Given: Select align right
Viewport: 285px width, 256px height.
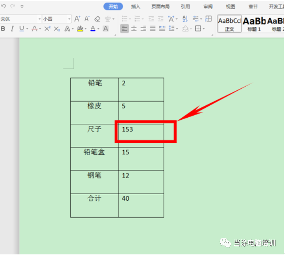Looking at the screenshot, I should click(x=143, y=28).
